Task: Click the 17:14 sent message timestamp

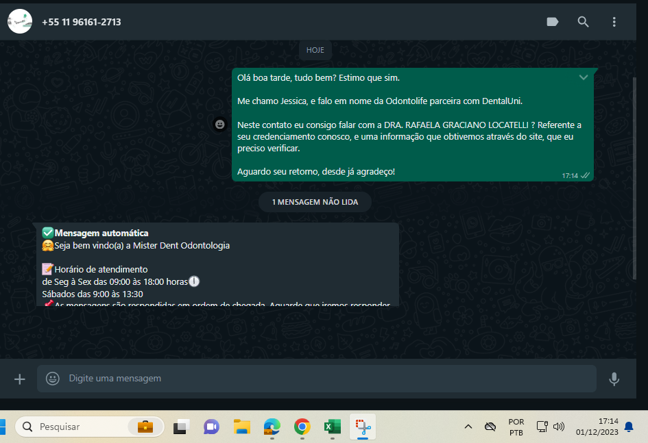Action: click(570, 176)
